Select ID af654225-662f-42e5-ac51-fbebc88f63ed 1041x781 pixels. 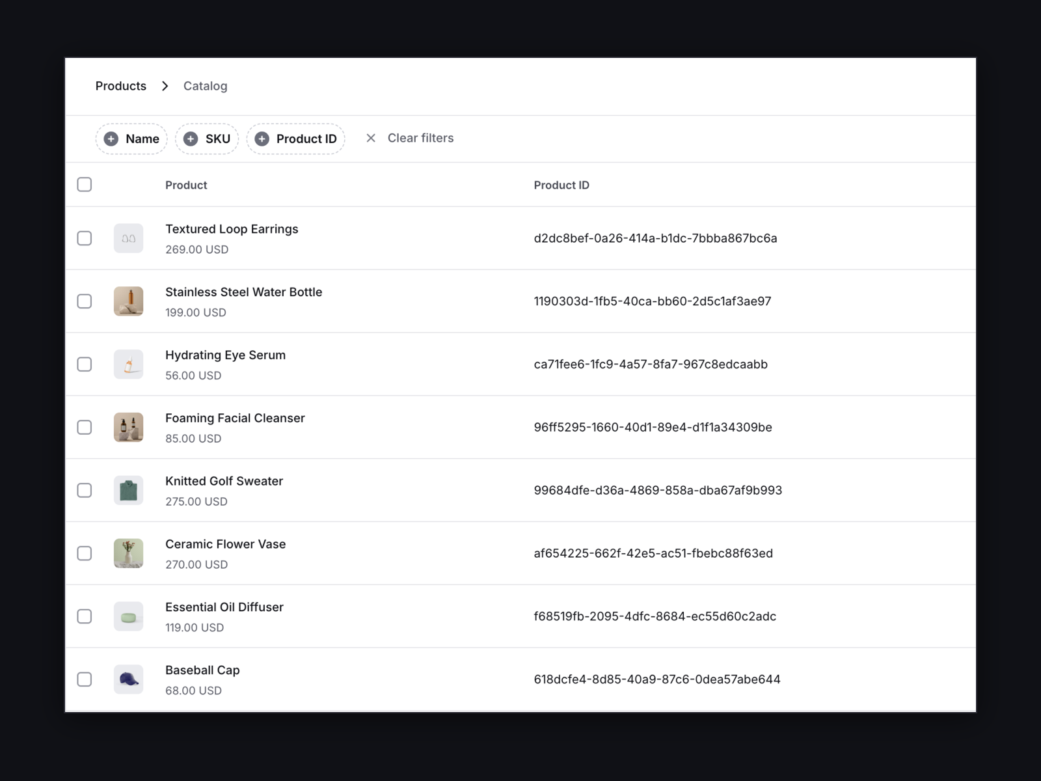click(x=653, y=553)
